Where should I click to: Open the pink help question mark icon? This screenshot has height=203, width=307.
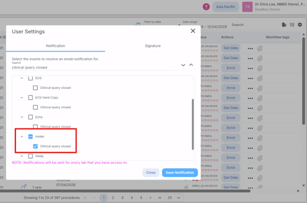(x=206, y=7)
